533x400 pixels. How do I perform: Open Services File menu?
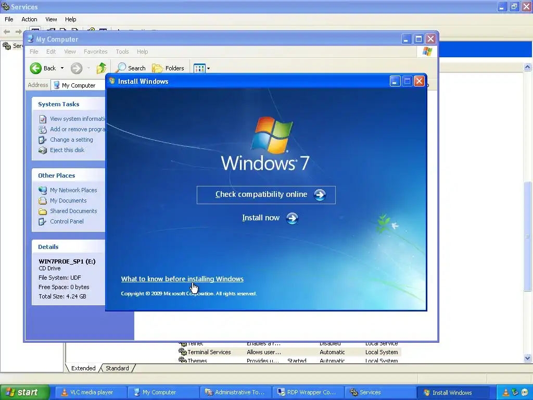pos(9,19)
